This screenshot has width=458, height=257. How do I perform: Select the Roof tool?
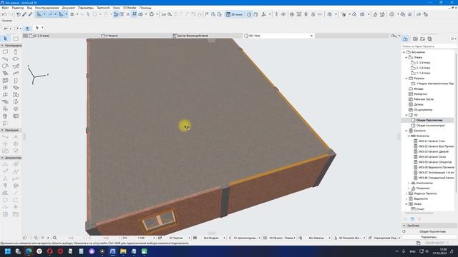5,66
